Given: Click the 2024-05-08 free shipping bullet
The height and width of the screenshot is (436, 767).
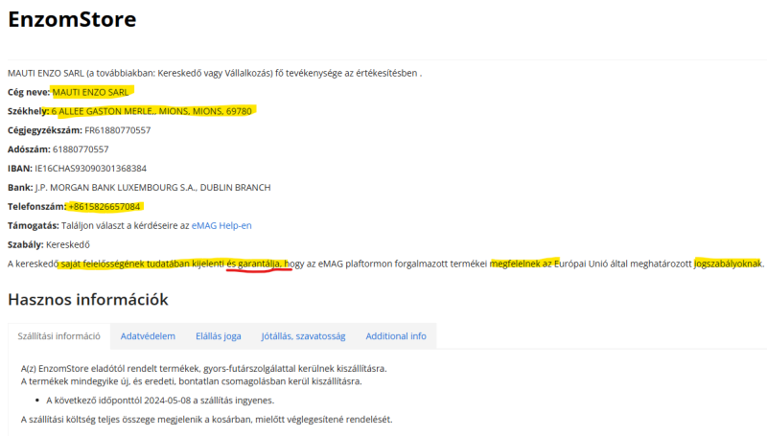Looking at the screenshot, I should point(160,401).
